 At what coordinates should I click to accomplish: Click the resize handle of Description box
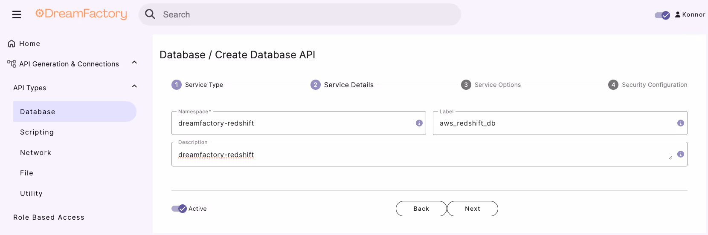pyautogui.click(x=670, y=158)
